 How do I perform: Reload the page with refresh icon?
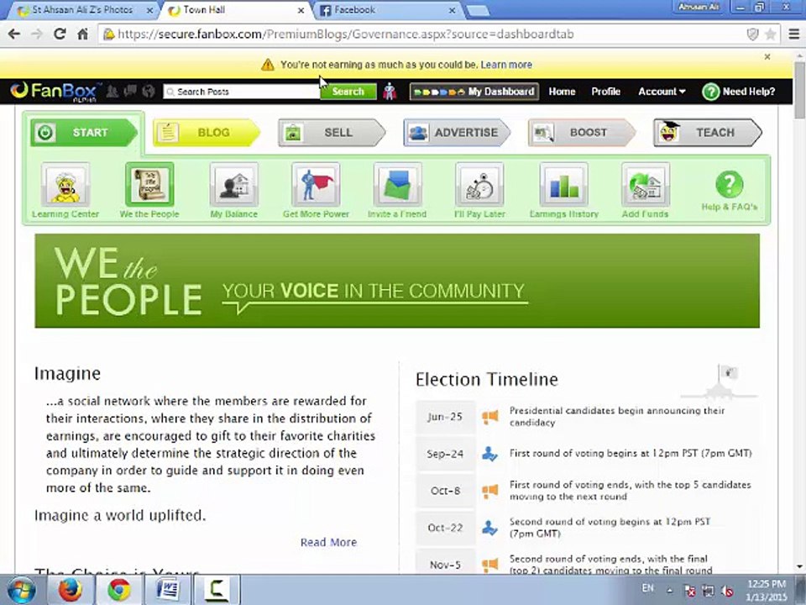click(60, 34)
